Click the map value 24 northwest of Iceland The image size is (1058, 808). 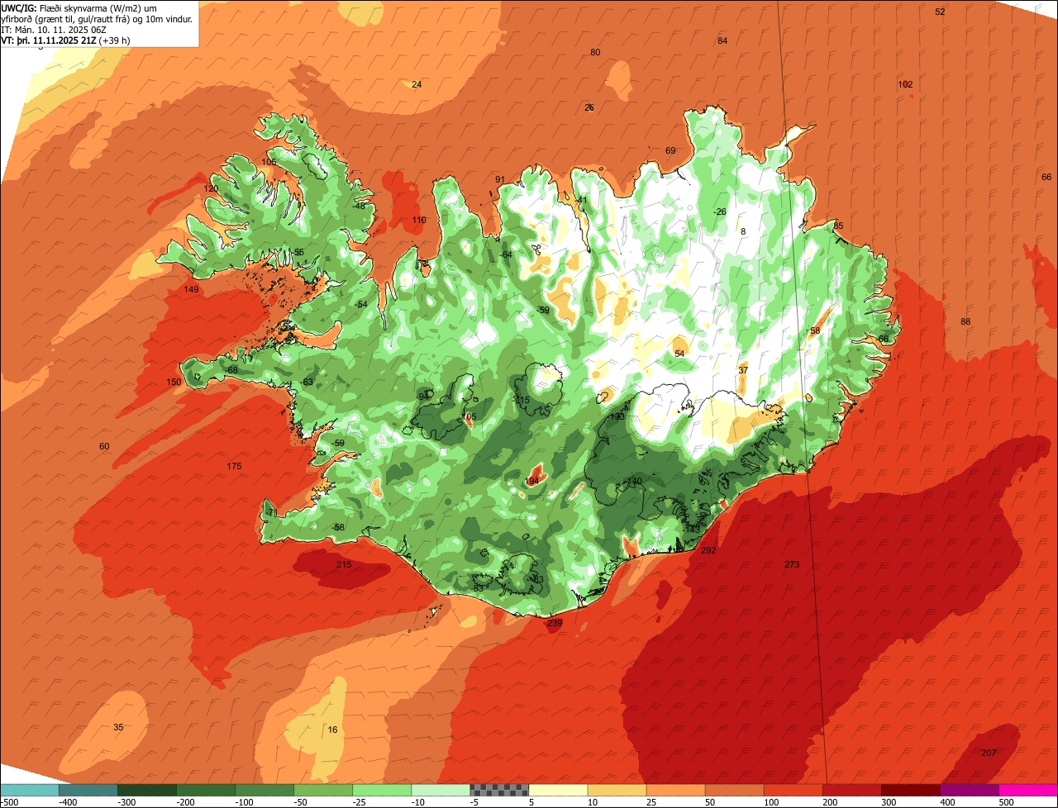pyautogui.click(x=417, y=84)
